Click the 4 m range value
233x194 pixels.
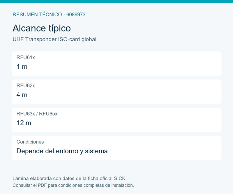pos(22,95)
